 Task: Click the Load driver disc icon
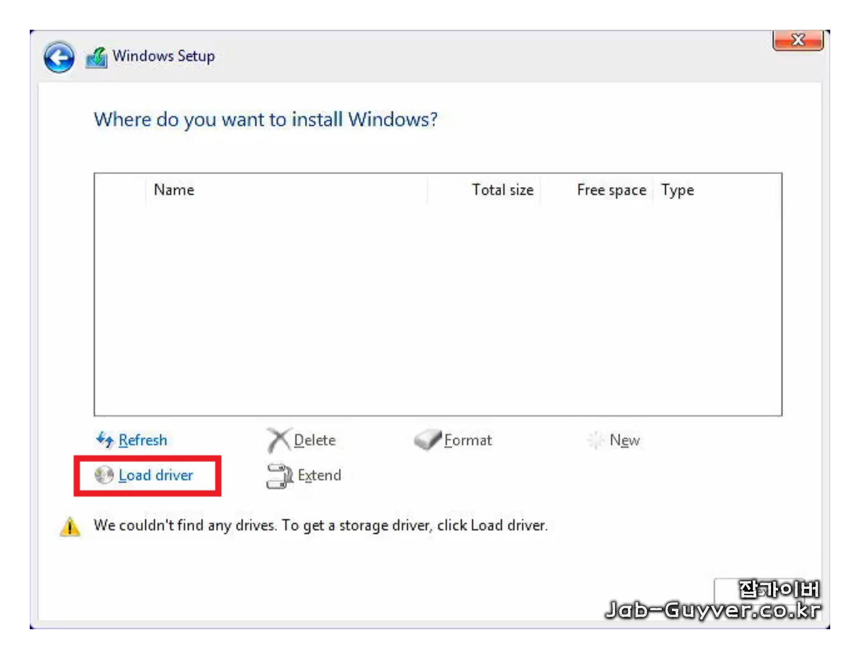coord(104,475)
